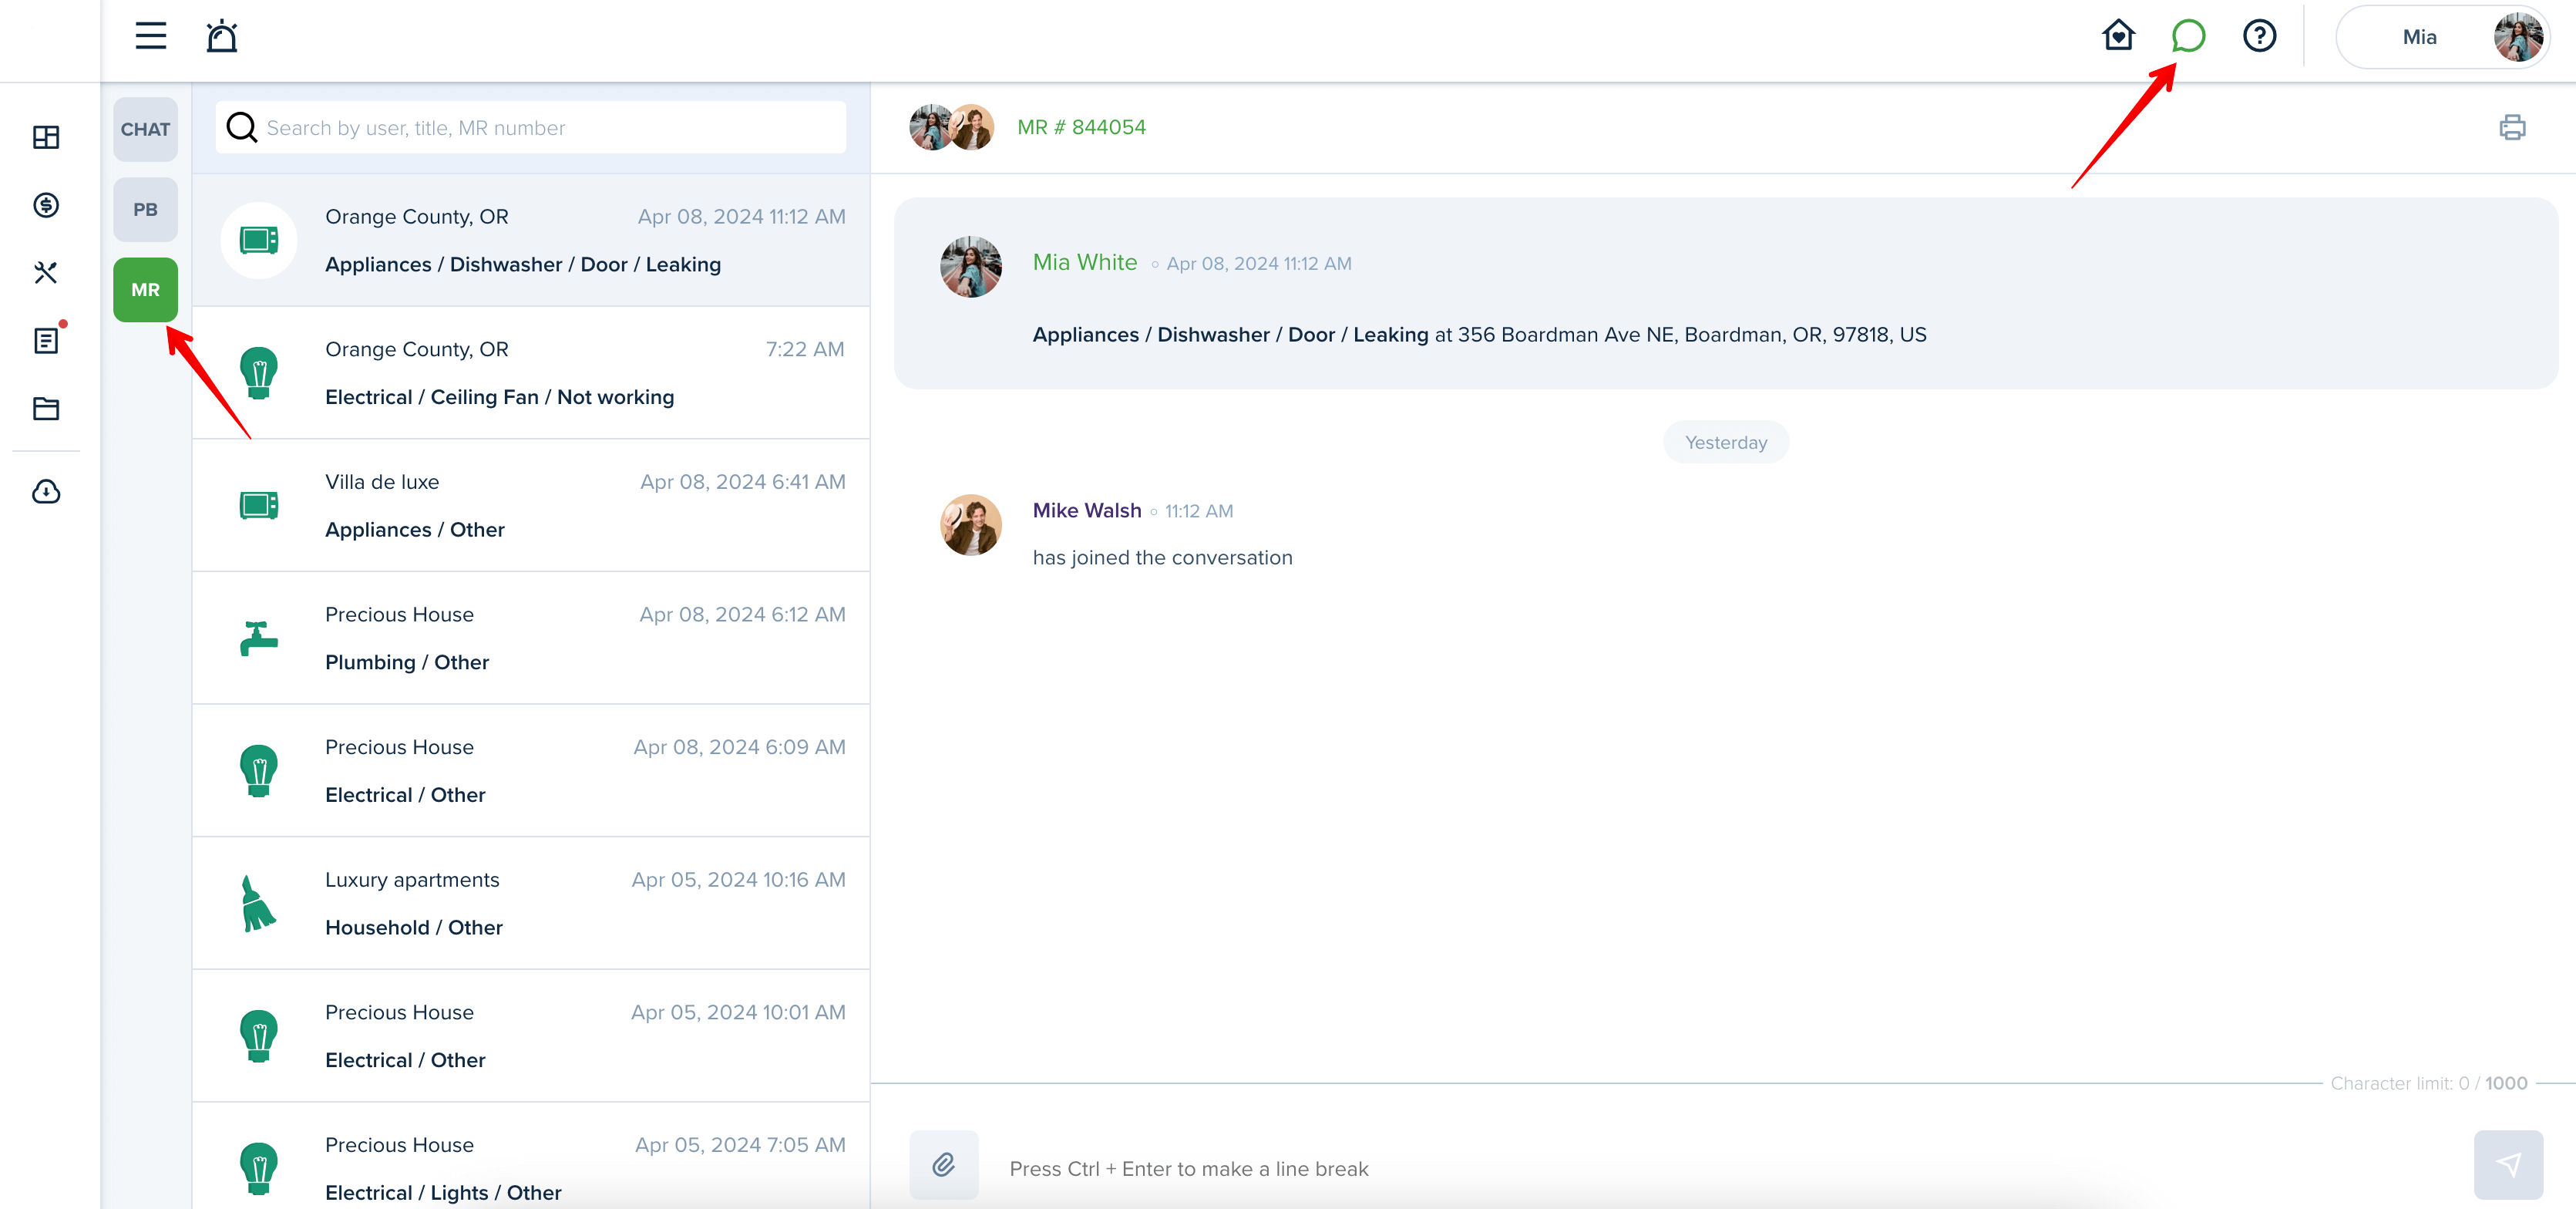This screenshot has height=1209, width=2576.
Task: Open the hamburger menu
Action: point(151,36)
